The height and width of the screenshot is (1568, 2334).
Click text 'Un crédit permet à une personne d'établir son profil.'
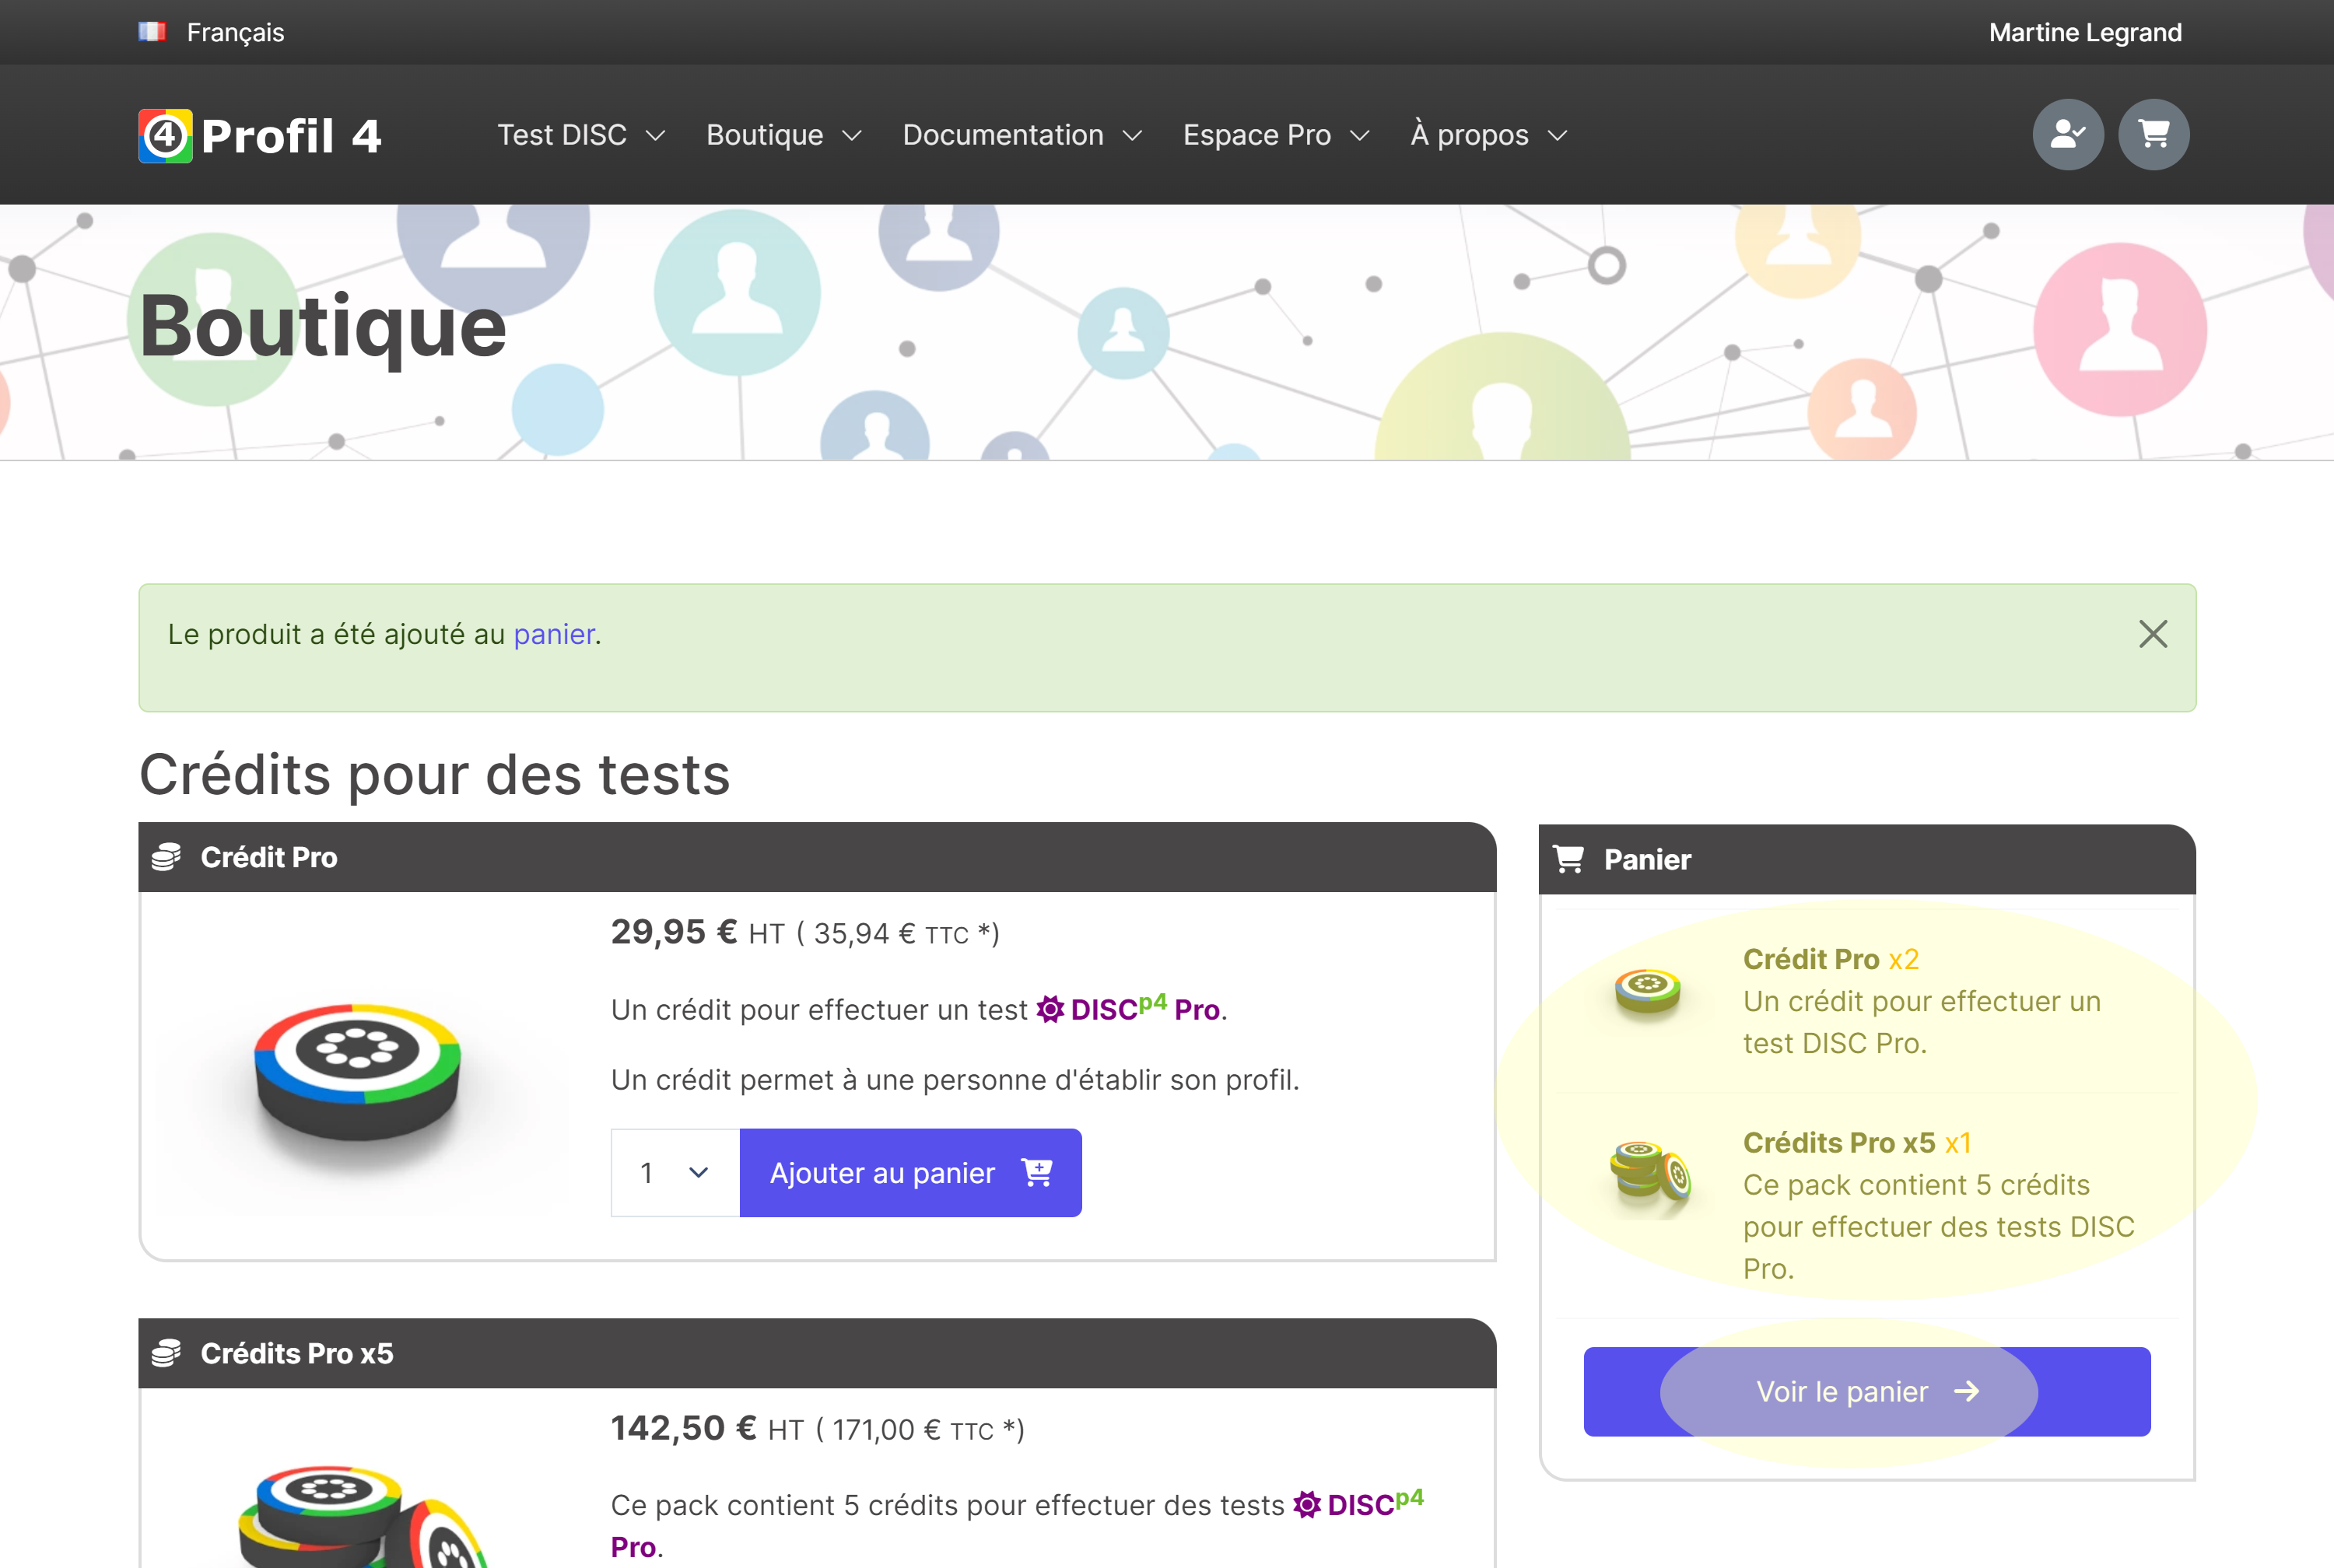(x=955, y=1080)
